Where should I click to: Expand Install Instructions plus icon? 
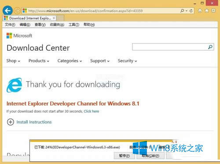[x=11, y=122]
